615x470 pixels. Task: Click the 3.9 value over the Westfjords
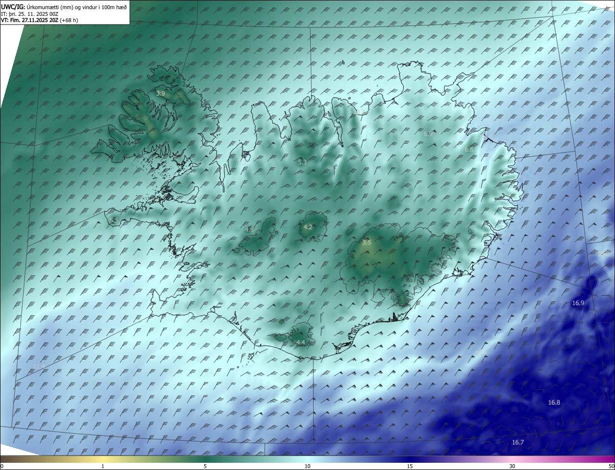160,93
